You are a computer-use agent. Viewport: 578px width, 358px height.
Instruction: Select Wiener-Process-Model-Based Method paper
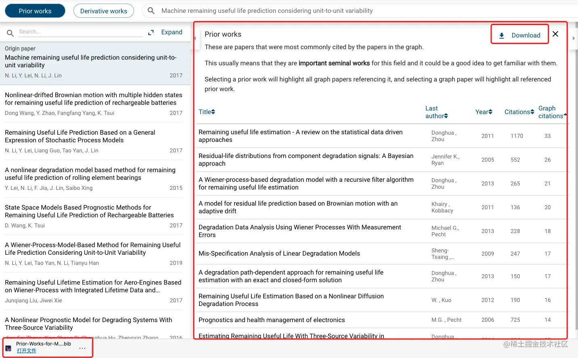(94, 254)
